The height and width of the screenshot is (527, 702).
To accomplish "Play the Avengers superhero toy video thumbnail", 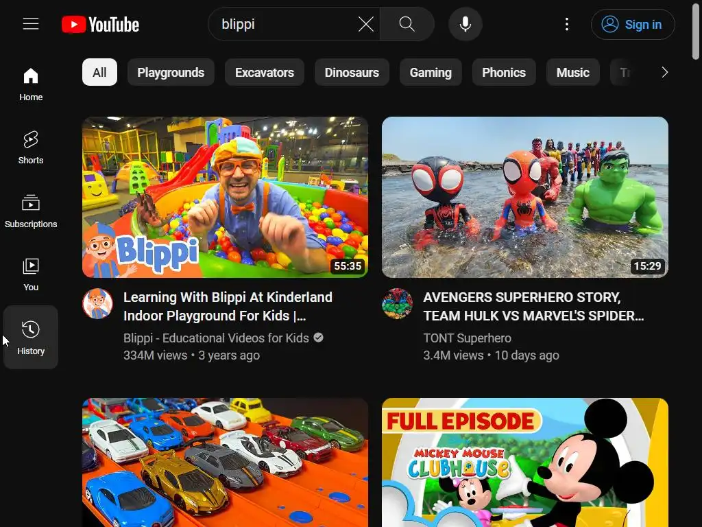I will [524, 197].
